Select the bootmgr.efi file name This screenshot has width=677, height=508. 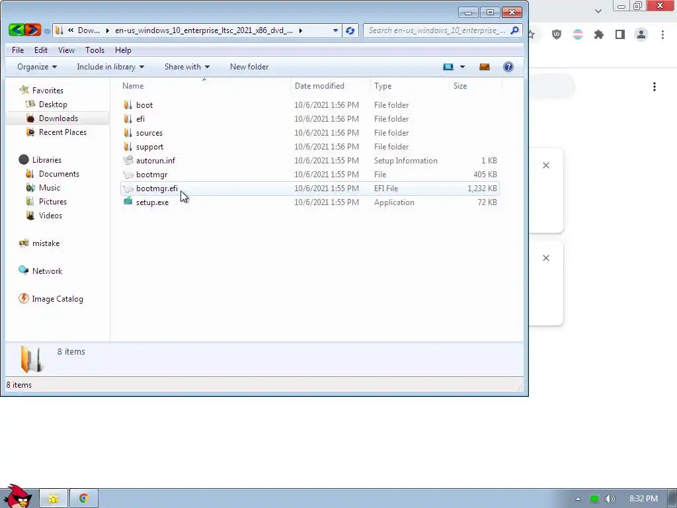pos(157,189)
